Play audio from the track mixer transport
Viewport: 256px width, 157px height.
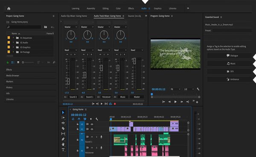coord(102,104)
